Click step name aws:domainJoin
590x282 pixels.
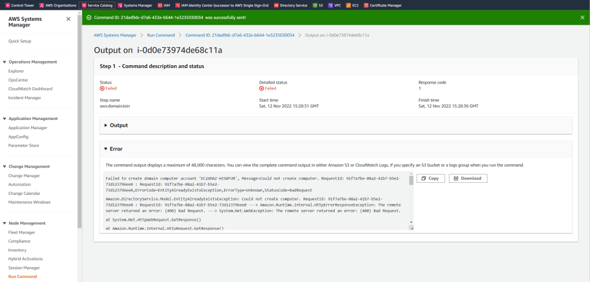click(x=115, y=106)
